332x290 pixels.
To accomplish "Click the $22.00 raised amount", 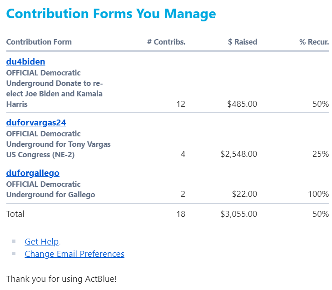I will coord(244,195).
